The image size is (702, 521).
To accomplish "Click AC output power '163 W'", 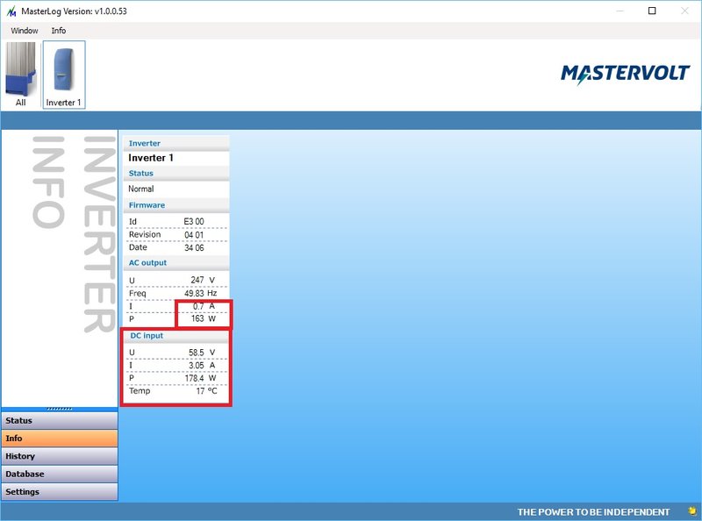I will (204, 318).
